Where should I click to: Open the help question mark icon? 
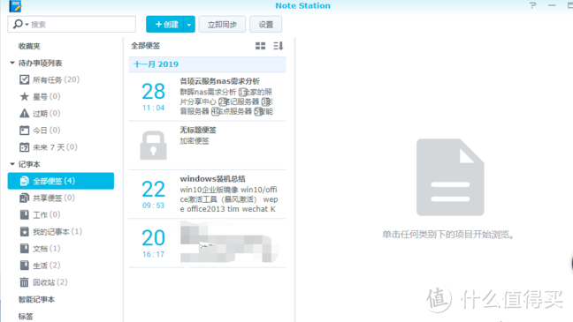tap(533, 5)
